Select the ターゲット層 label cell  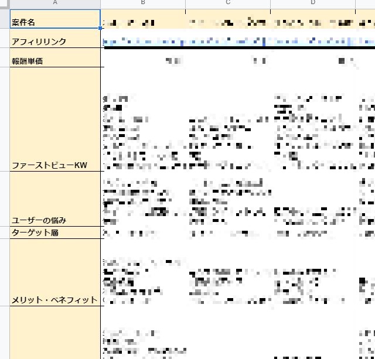[x=55, y=233]
